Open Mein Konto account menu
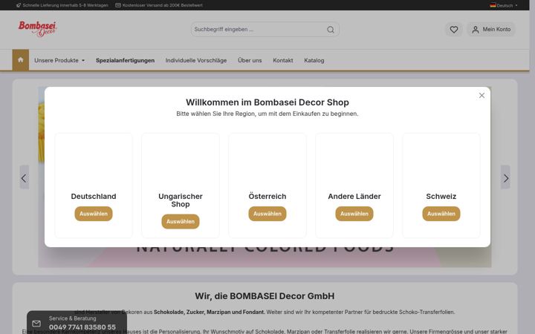The image size is (535, 334). coord(491,29)
